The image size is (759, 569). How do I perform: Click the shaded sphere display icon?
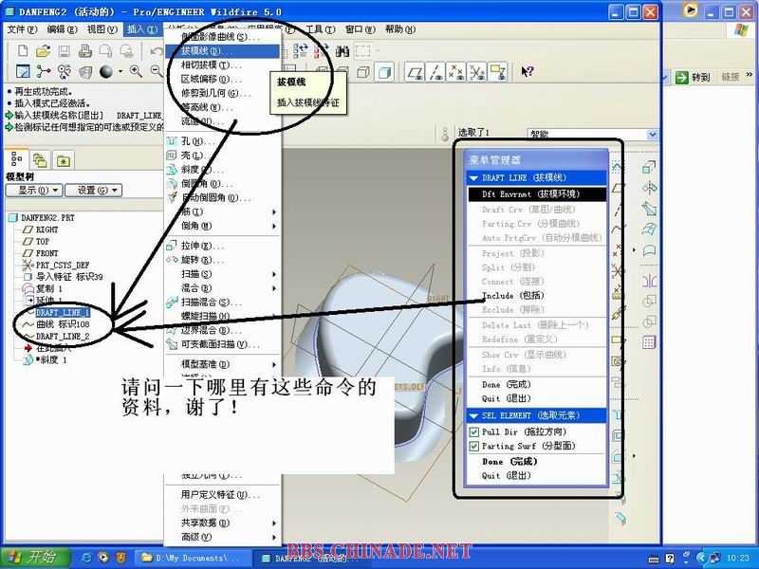coord(106,72)
